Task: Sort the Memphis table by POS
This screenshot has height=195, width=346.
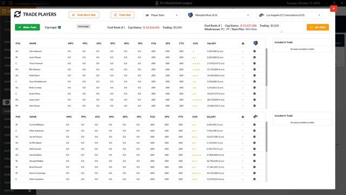Action: click(x=18, y=43)
